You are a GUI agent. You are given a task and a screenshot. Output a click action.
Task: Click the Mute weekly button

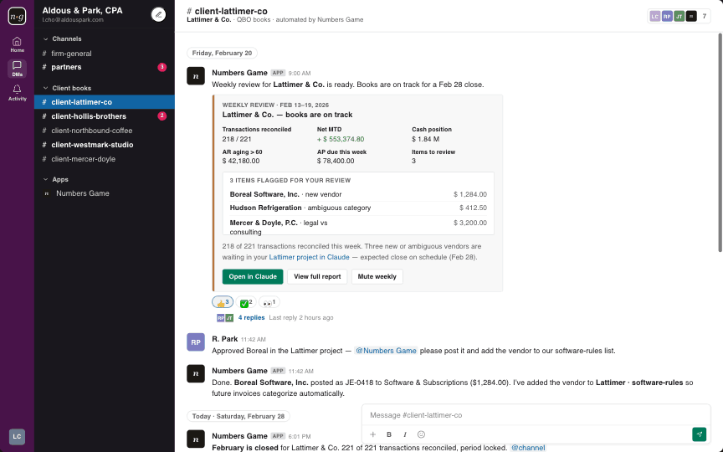point(377,277)
